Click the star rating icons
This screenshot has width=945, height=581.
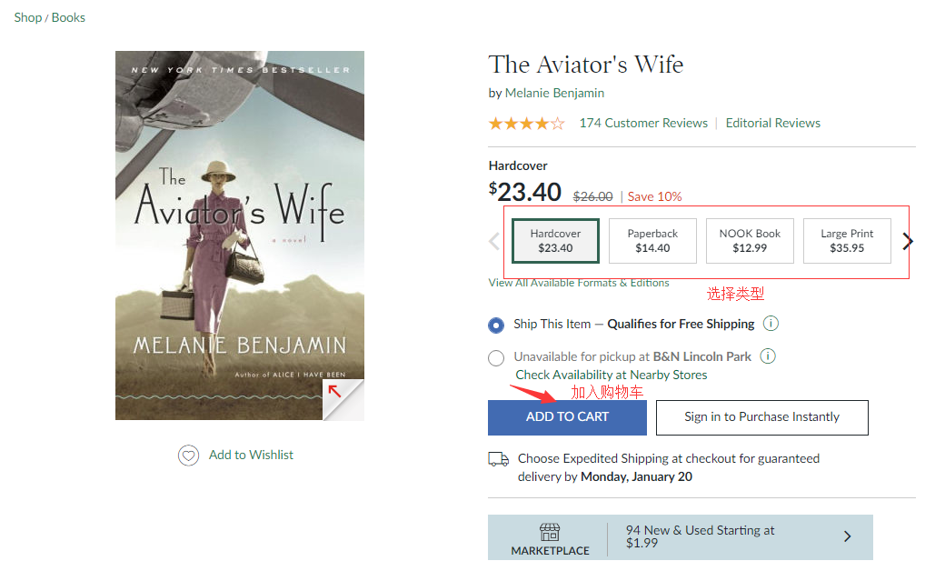pyautogui.click(x=526, y=124)
